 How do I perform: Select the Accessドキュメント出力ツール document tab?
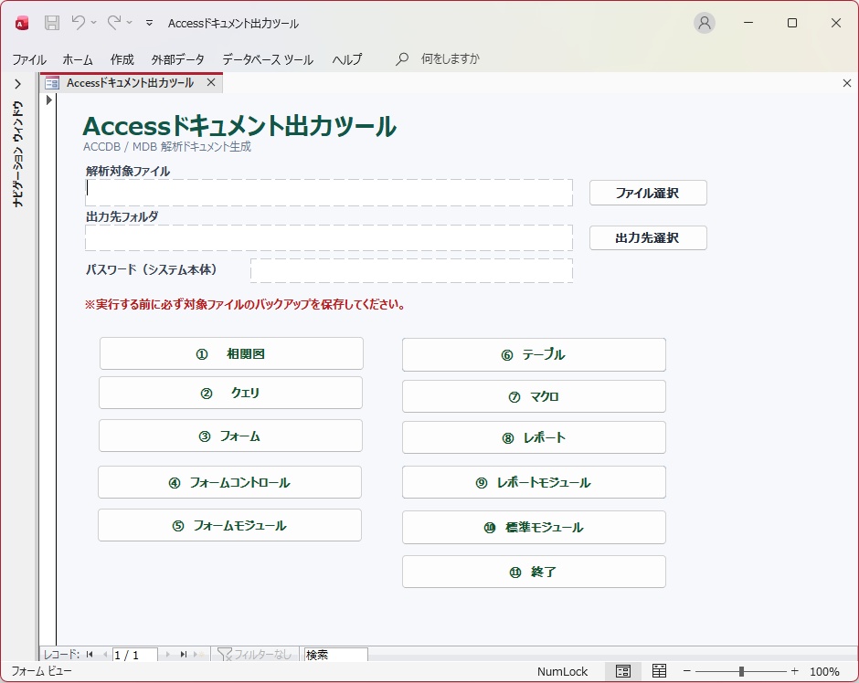pos(131,83)
